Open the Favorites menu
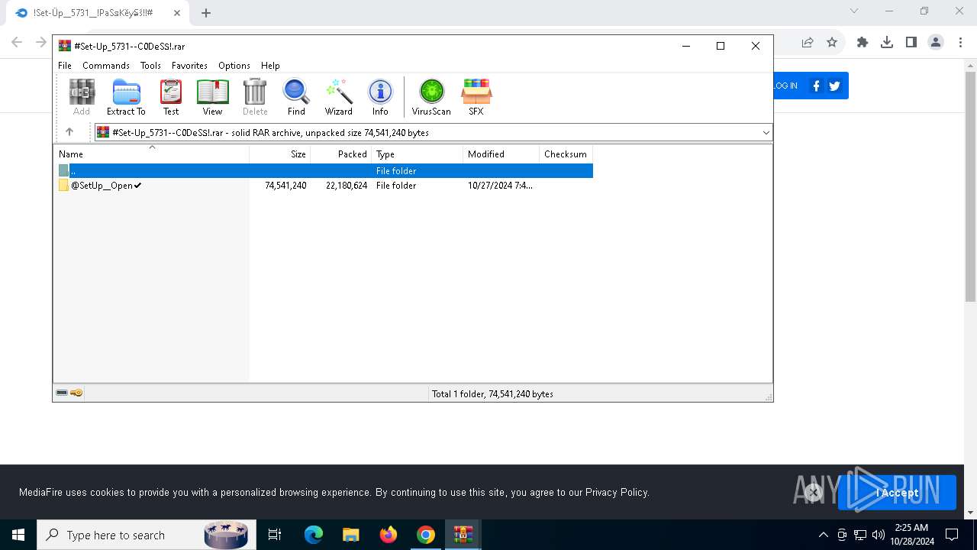Screen dimensions: 977x550 tap(189, 66)
